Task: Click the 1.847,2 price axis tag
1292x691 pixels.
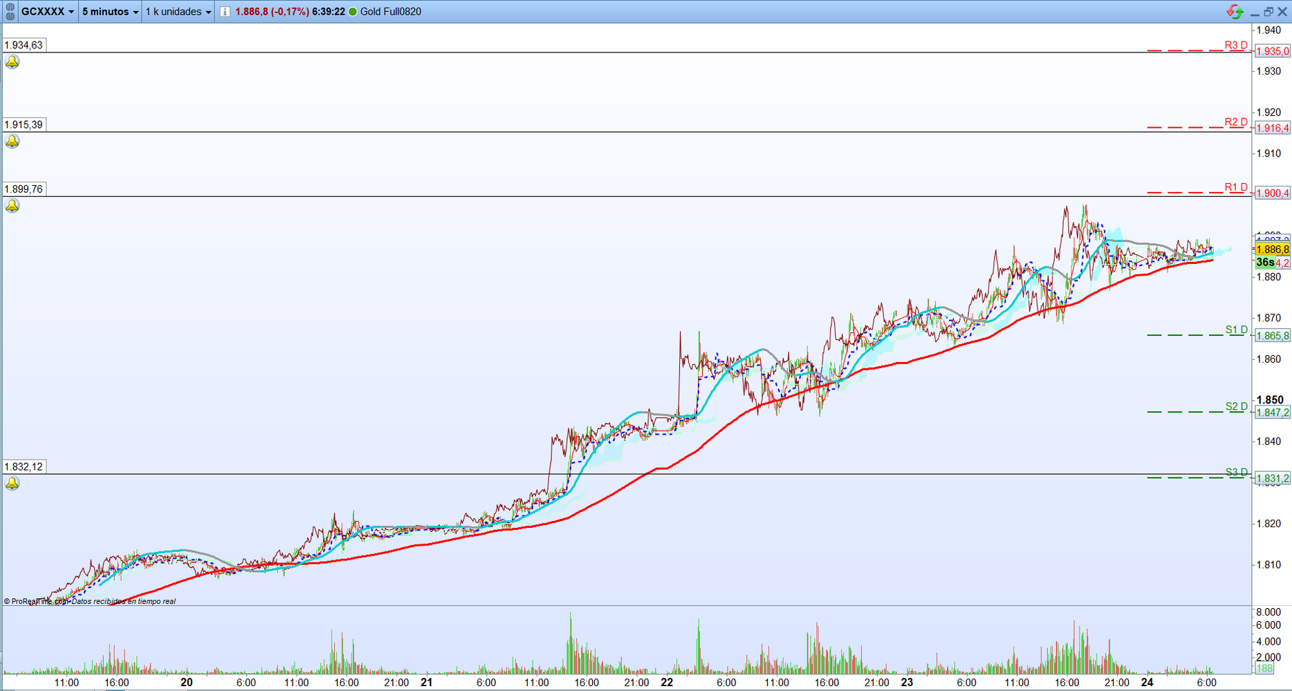Action: point(1273,413)
